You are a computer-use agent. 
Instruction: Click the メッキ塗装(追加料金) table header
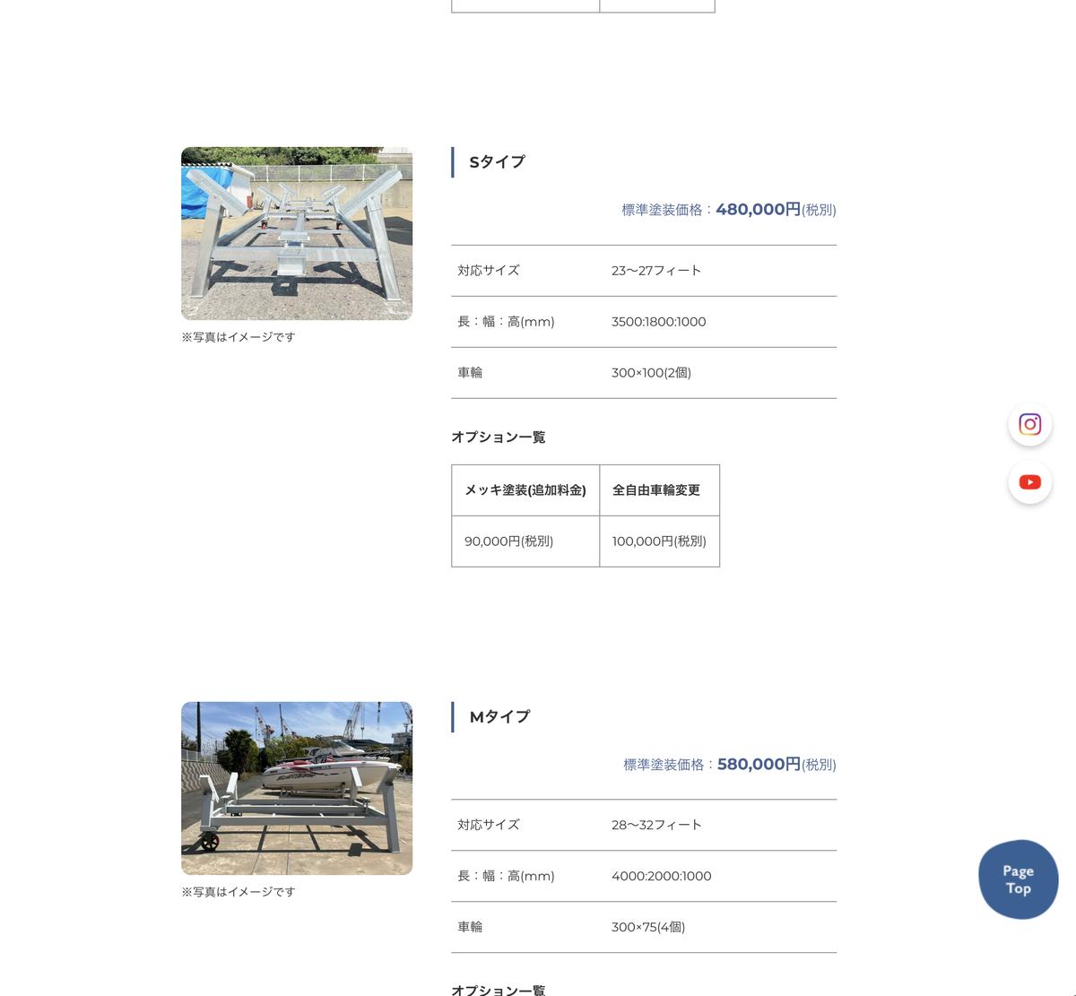click(x=525, y=490)
